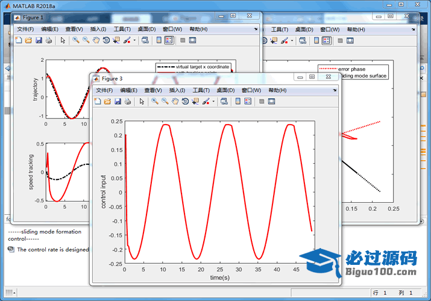Click dock arrow in rear figure menu bar

coord(413,29)
